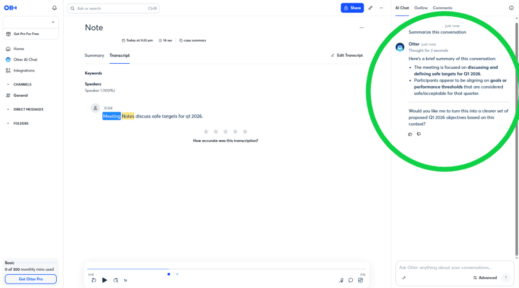The height and width of the screenshot is (288, 519).
Task: Open the notifications bell
Action: coord(55,8)
